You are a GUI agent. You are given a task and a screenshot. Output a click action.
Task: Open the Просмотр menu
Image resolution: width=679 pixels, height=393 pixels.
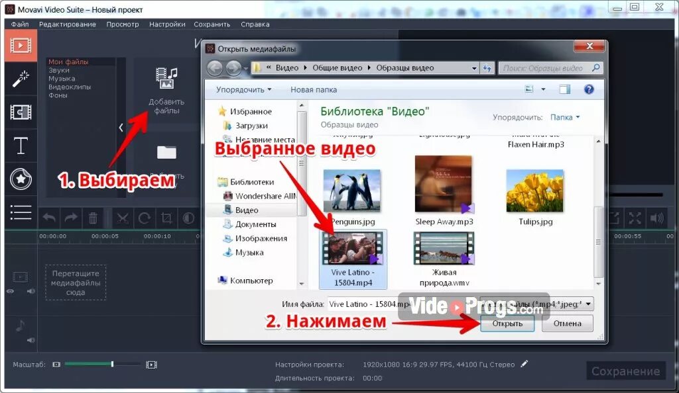coord(123,24)
